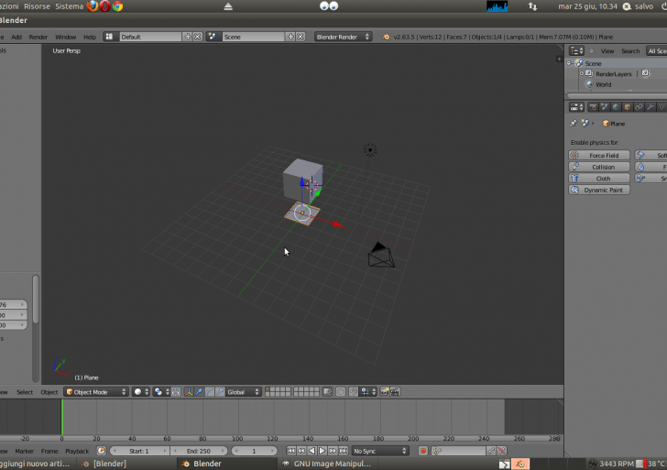Open the World properties globe icon
667x470 pixels.
[615, 107]
